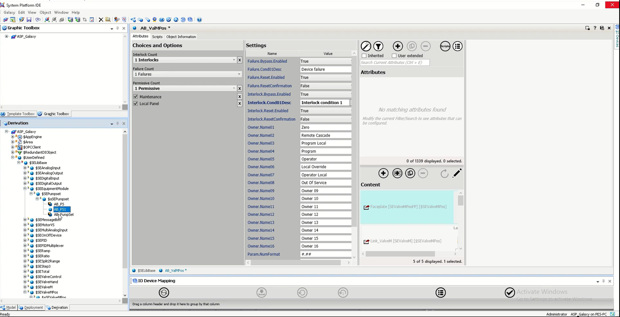Open Help via blue question mark icon

click(x=199, y=19)
